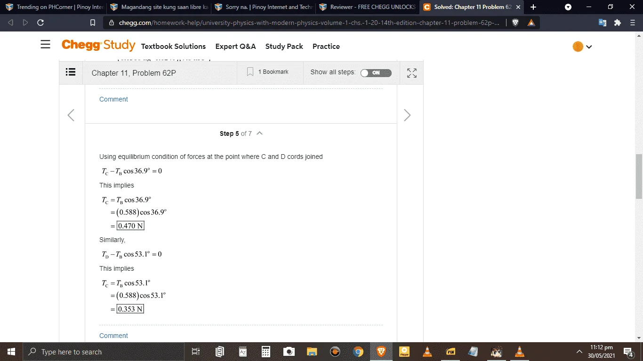Reload the current page

(40, 23)
